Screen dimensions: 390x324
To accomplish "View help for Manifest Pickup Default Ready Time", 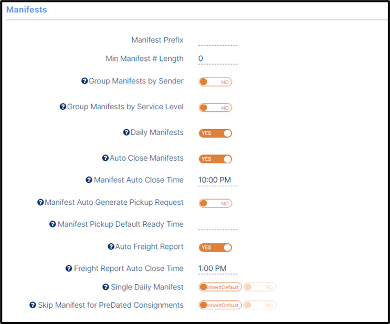I will (x=52, y=224).
